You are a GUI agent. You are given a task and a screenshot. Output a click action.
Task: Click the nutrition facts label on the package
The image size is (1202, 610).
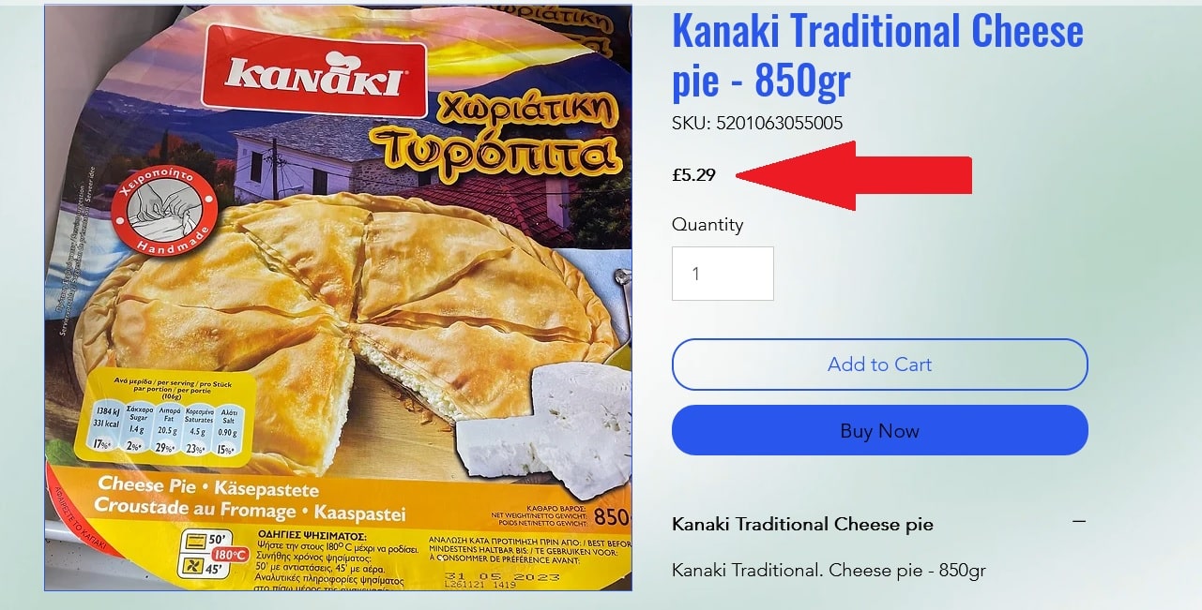click(169, 417)
